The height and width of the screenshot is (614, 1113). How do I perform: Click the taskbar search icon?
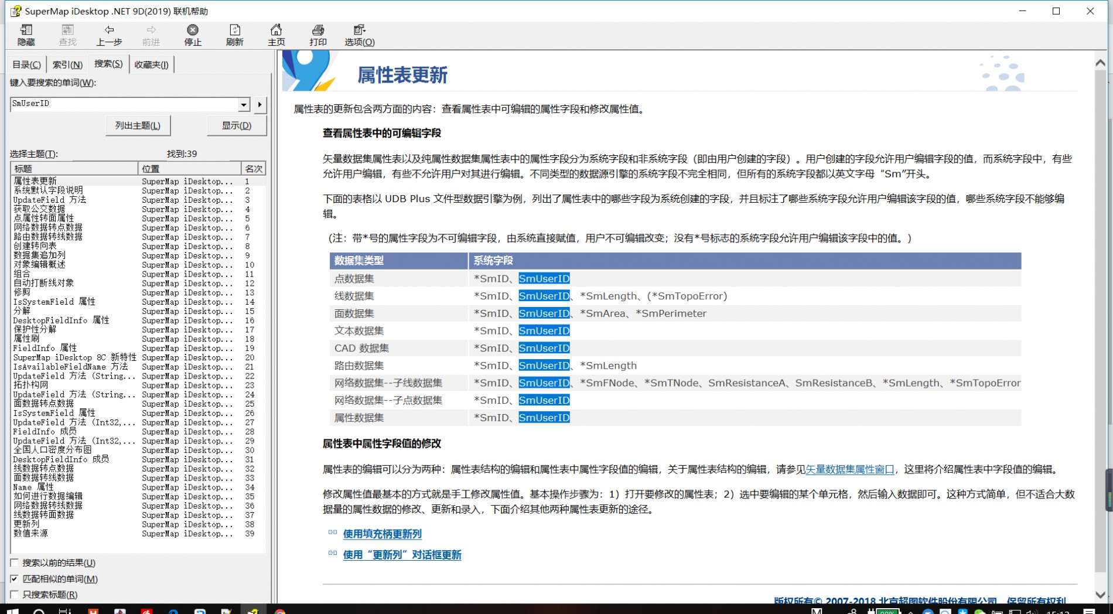pyautogui.click(x=39, y=610)
